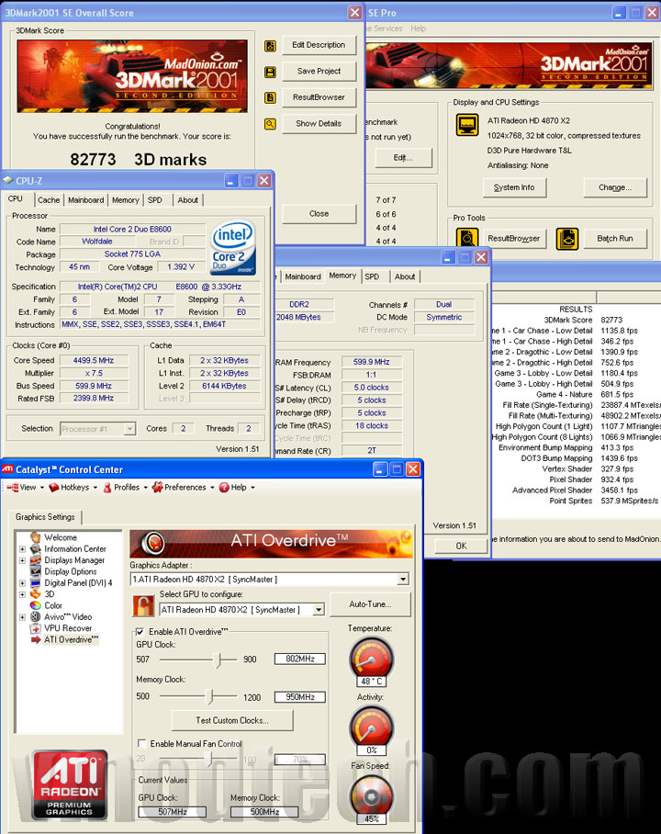661x834 pixels.
Task: Select VPU Recover in settings tree
Action: [x=68, y=628]
